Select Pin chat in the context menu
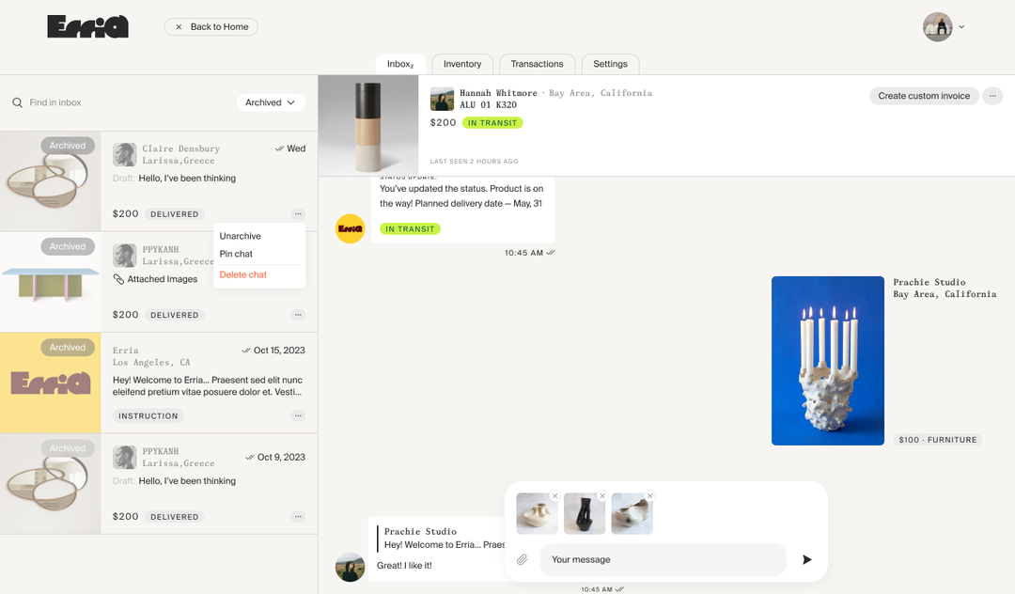 (x=236, y=254)
